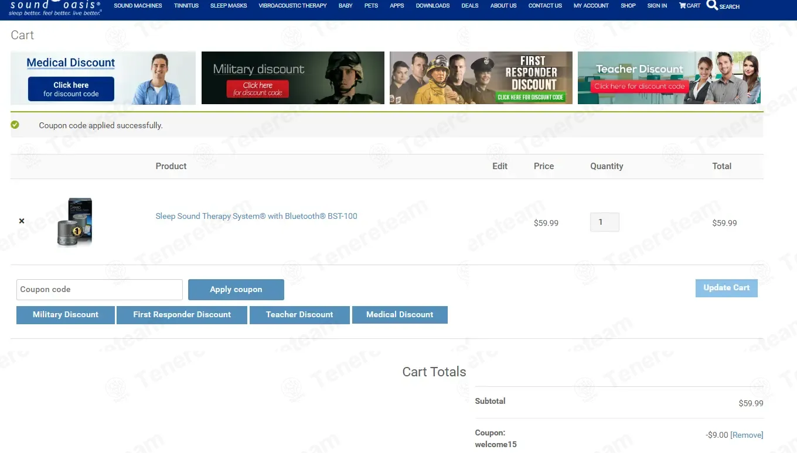Click the Update Cart button
Viewport: 797px width, 453px height.
pos(727,288)
